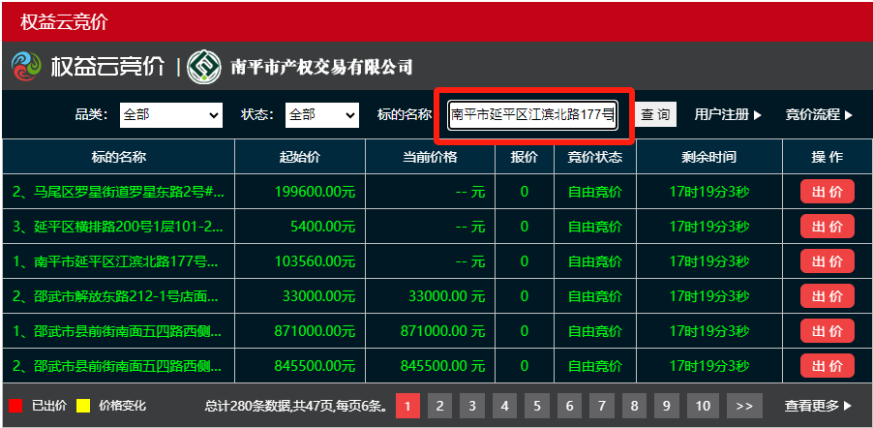Click the 南平市产权交易 company logo
873x428 pixels.
[205, 66]
